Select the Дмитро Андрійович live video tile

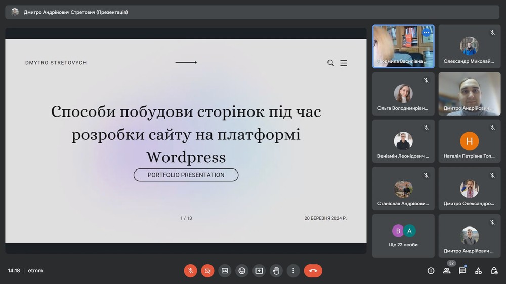coord(470,94)
